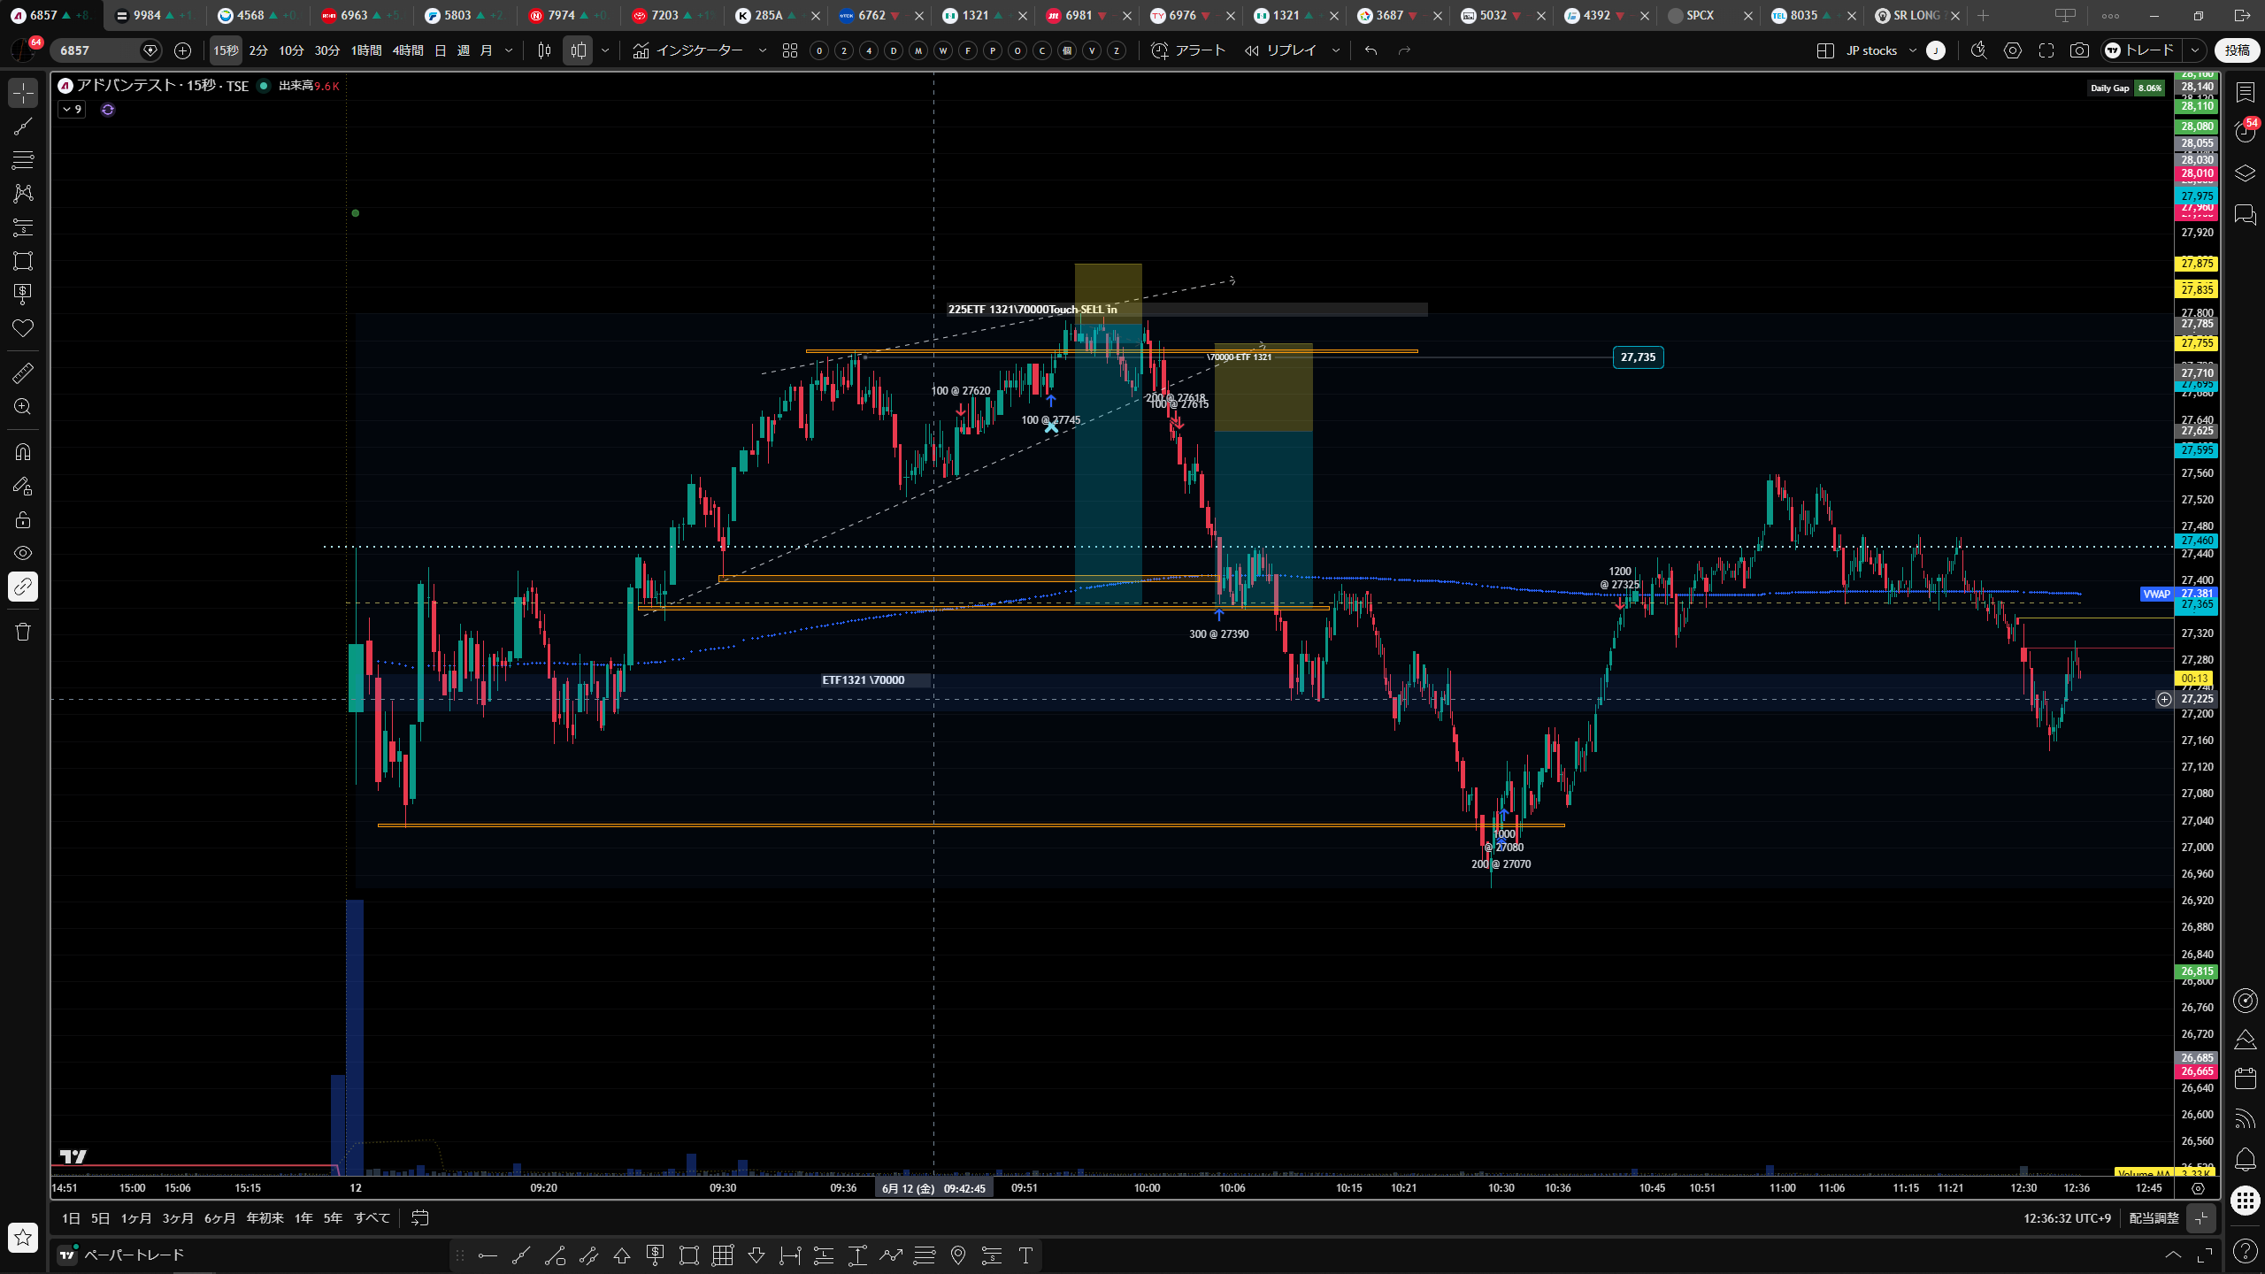2265x1274 pixels.
Task: Lock all drawing tools
Action: tap(23, 519)
